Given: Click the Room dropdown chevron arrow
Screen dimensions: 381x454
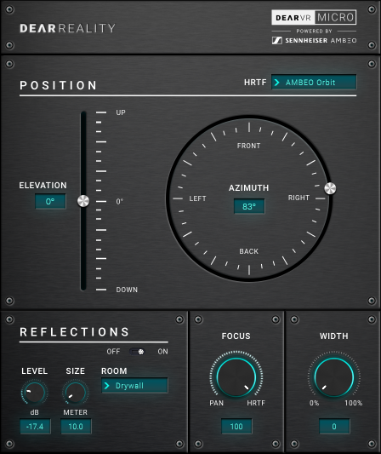Looking at the screenshot, I should (106, 386).
